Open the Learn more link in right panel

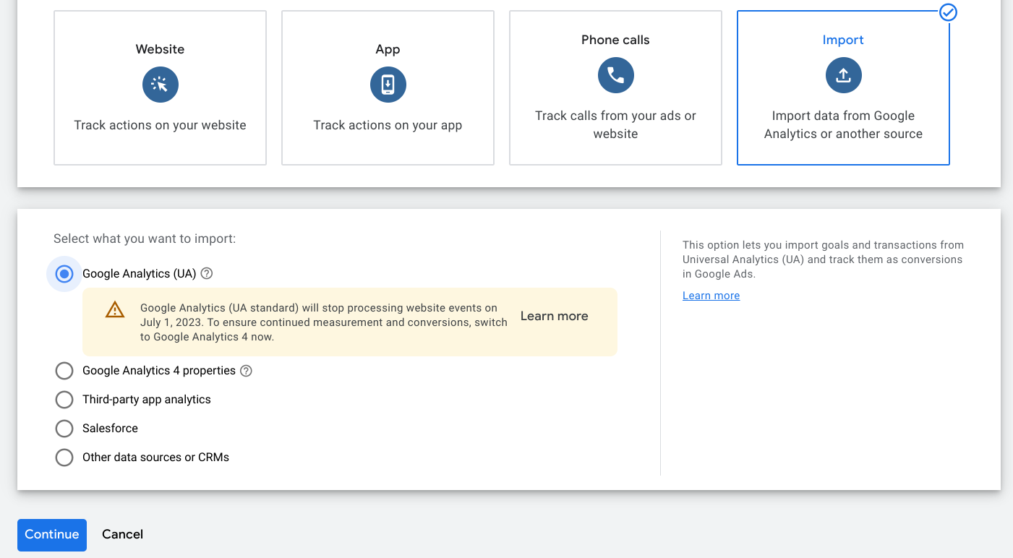coord(711,296)
